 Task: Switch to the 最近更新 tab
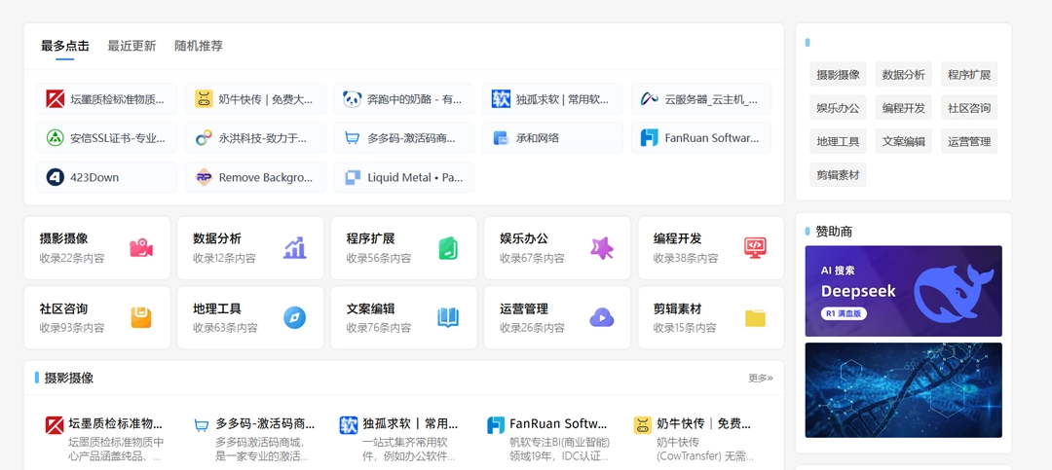[x=131, y=46]
